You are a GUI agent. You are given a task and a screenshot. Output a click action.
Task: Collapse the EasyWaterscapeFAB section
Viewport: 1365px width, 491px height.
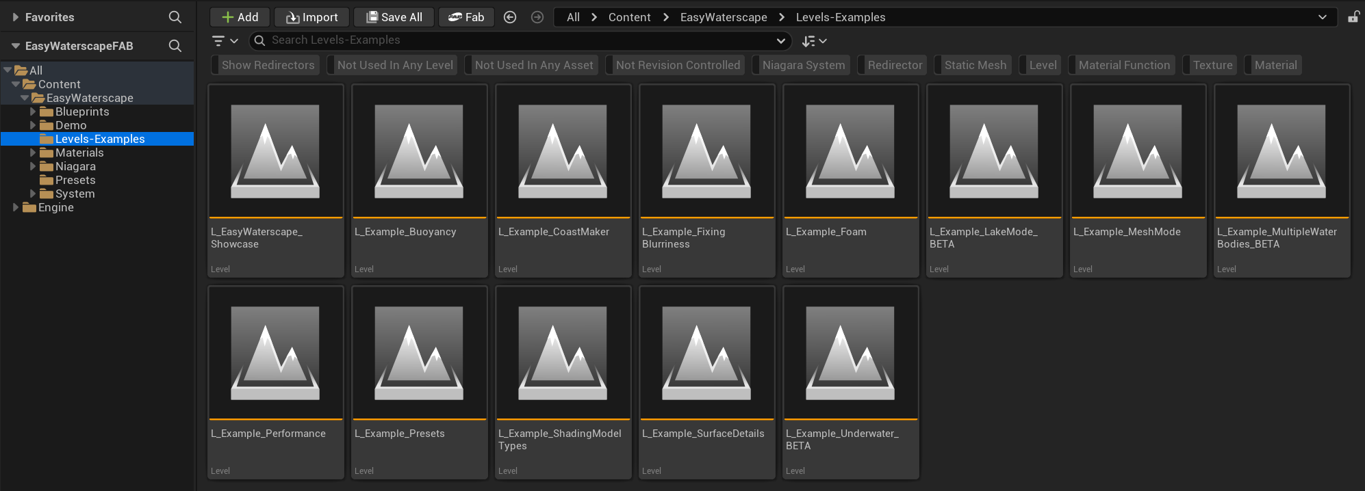coord(15,46)
